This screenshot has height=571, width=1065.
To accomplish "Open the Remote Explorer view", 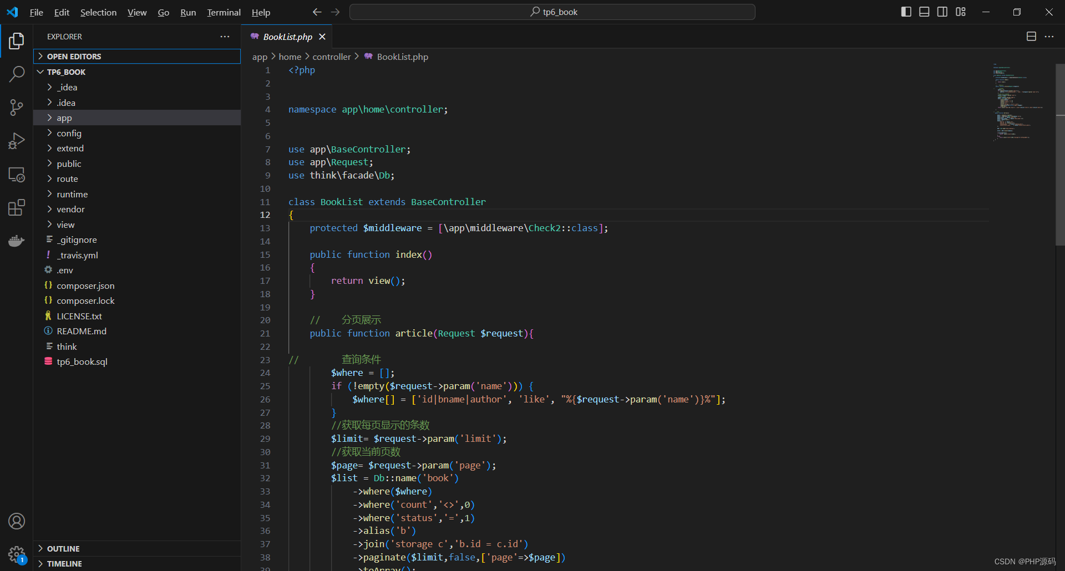I will tap(17, 175).
